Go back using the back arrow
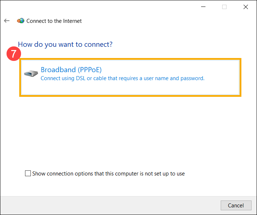The width and height of the screenshot is (257, 215). (7, 21)
